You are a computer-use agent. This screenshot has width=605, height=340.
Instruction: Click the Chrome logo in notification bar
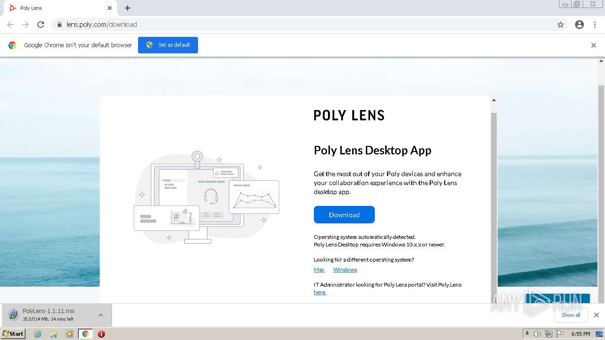12,45
